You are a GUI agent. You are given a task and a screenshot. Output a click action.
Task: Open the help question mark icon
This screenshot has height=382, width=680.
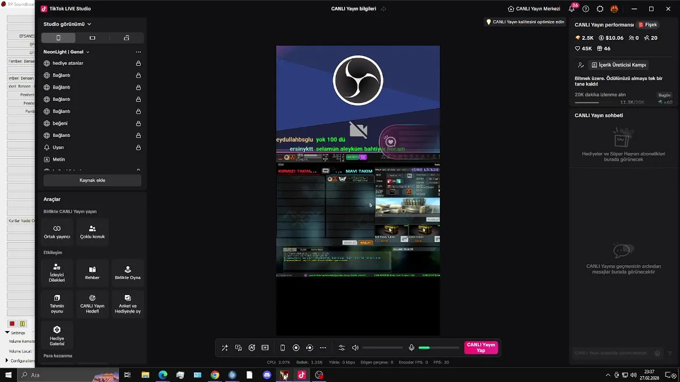[x=585, y=9]
